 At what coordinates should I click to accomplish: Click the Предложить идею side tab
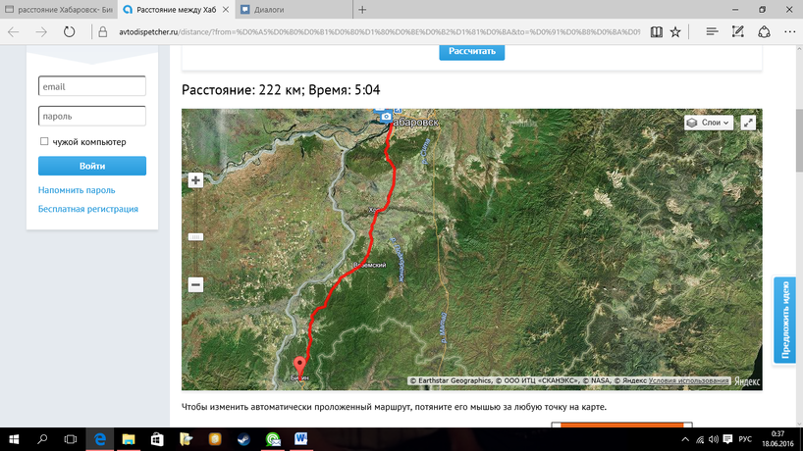784,320
